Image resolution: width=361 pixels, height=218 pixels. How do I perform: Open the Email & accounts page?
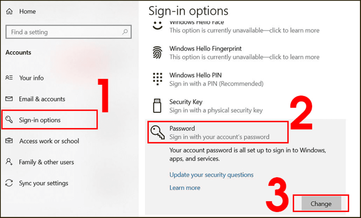(42, 99)
